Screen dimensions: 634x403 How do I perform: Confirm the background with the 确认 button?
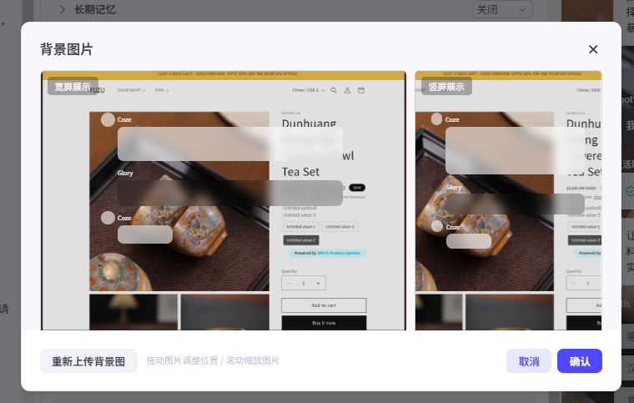(580, 361)
